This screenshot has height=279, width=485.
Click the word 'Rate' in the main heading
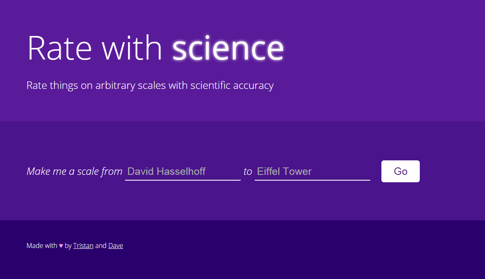tap(59, 48)
